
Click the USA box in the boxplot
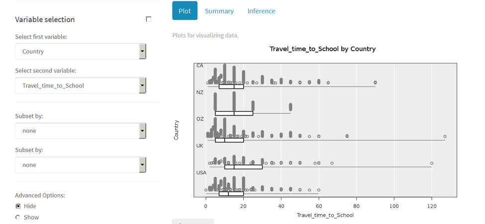tap(231, 194)
